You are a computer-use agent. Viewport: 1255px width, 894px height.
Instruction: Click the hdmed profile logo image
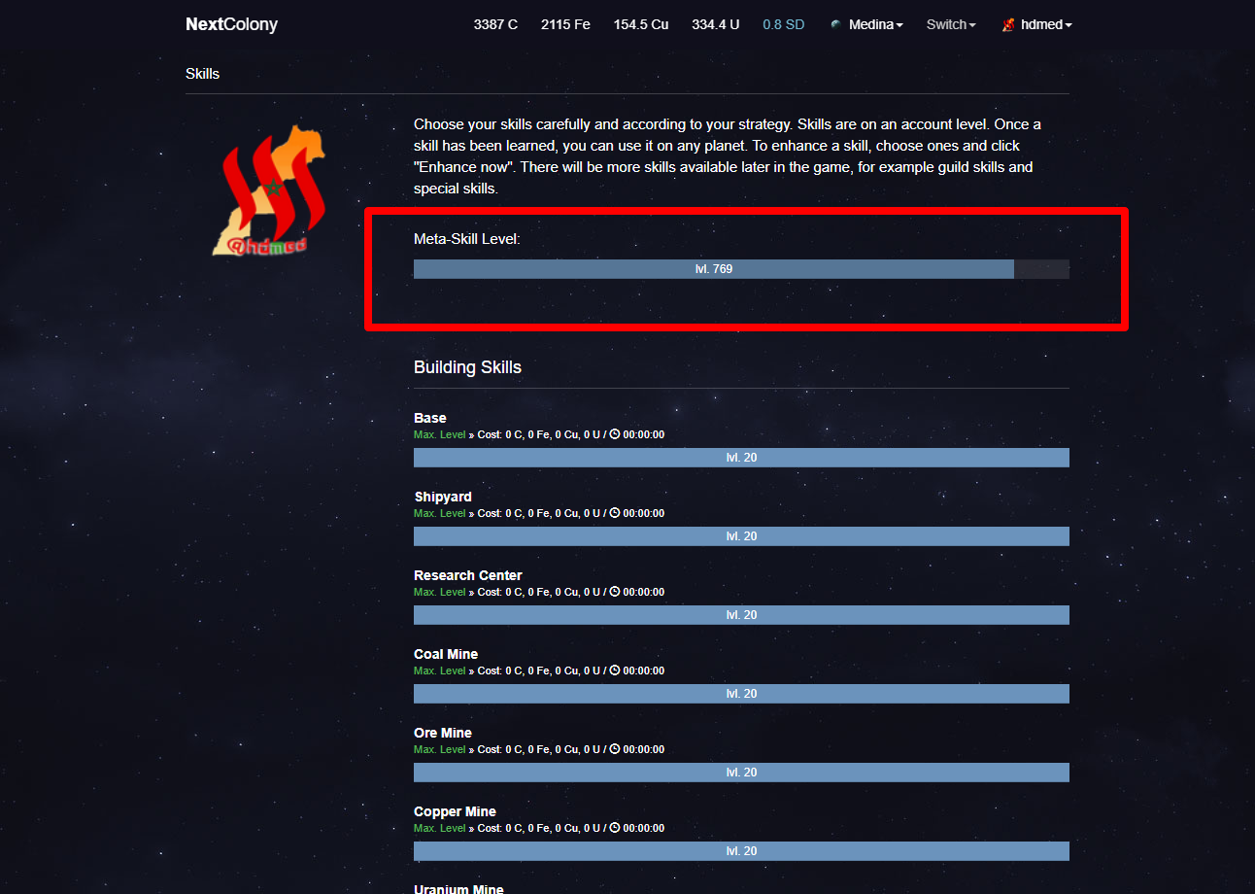(x=269, y=190)
